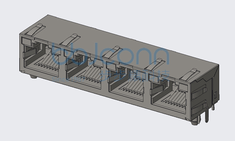This screenshot has width=235, height=141.
Task: Select the leftmost RJ45 port opening
Action: click(x=42, y=59)
